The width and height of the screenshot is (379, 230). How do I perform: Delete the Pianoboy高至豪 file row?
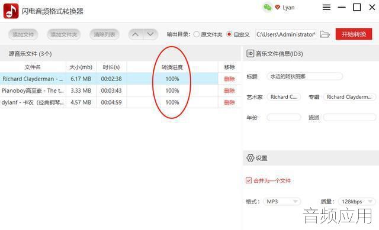point(229,90)
